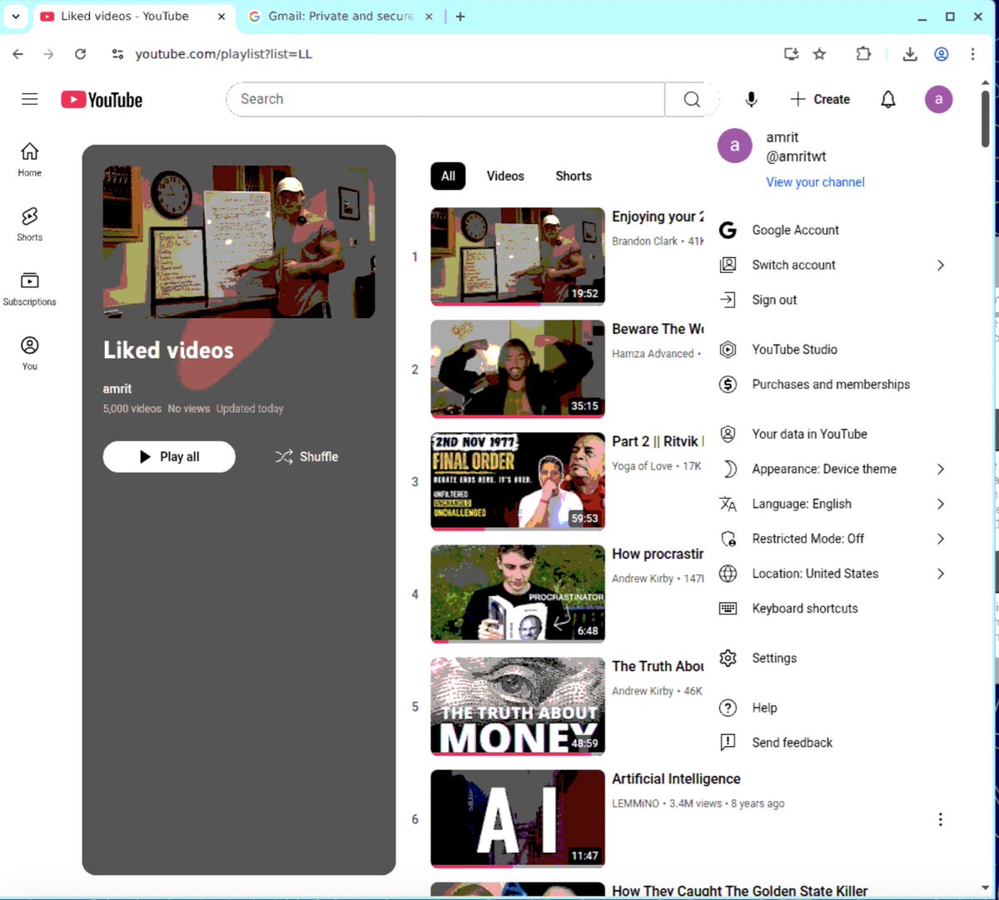Open video 1 thumbnail with duration 19:52
Viewport: 999px width, 900px height.
[x=518, y=256]
